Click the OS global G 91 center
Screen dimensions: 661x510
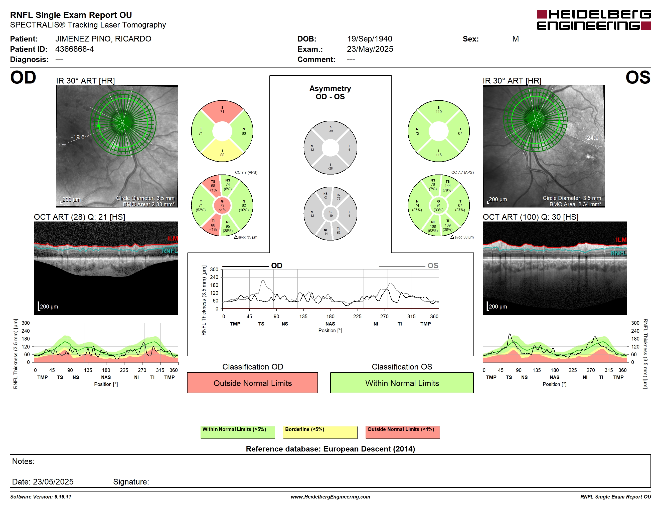[x=438, y=205]
